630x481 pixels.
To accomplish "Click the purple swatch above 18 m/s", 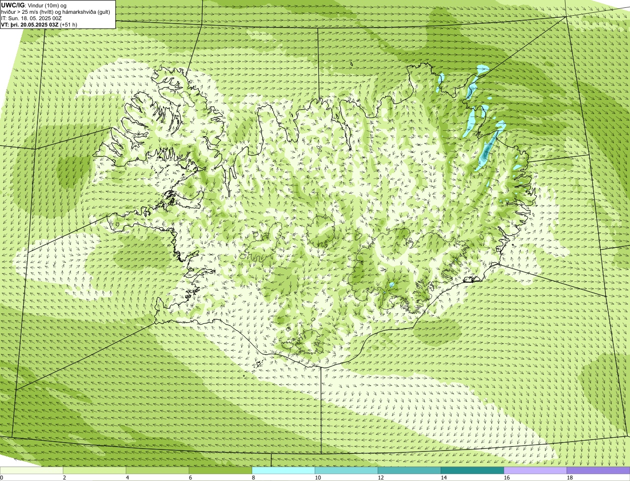I will (x=598, y=471).
